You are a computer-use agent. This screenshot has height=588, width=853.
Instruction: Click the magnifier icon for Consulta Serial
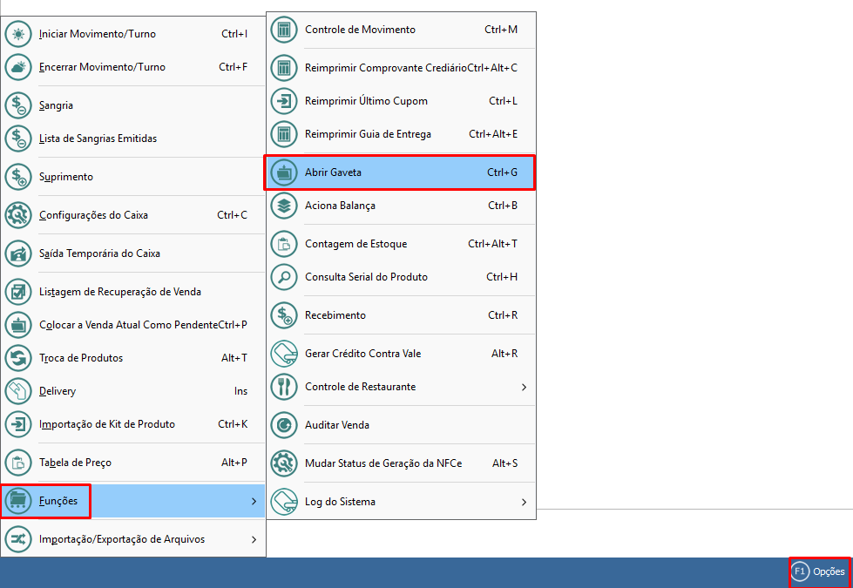284,277
